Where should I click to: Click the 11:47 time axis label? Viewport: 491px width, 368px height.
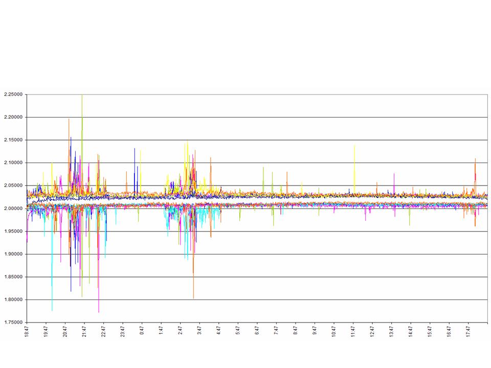click(353, 331)
